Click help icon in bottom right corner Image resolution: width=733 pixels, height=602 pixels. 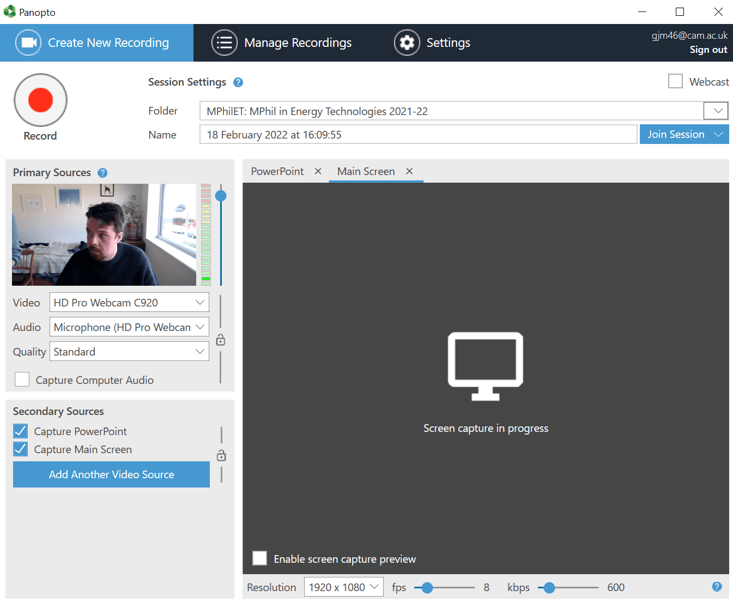(x=717, y=587)
